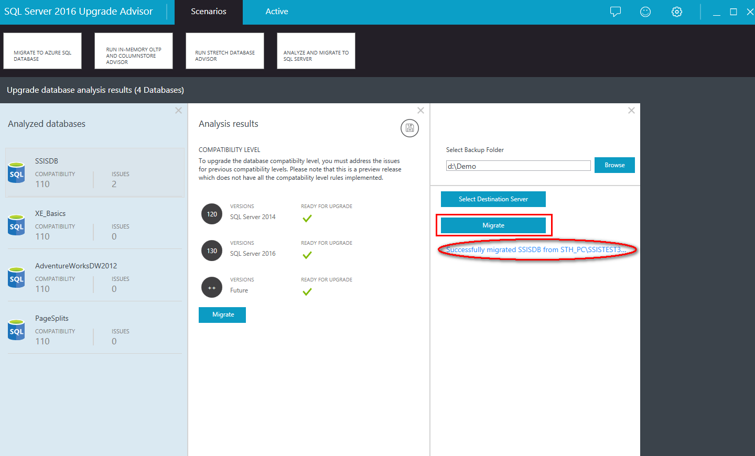
Task: Click SQL Server 2014 ready checkmark
Action: tap(307, 218)
